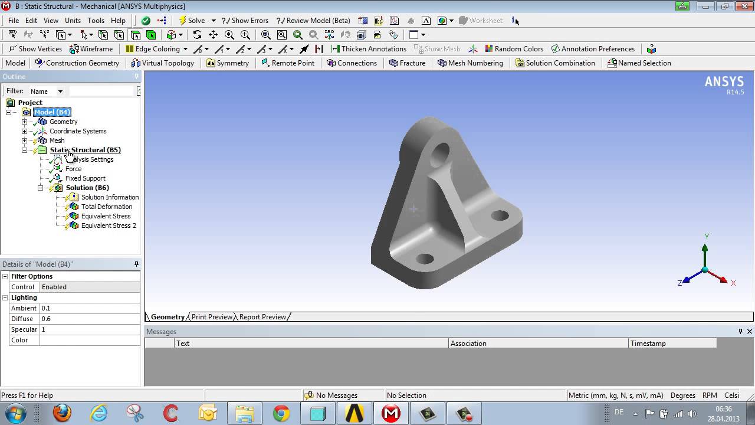The height and width of the screenshot is (425, 755).
Task: Open the Solve dropdown arrow
Action: click(214, 21)
